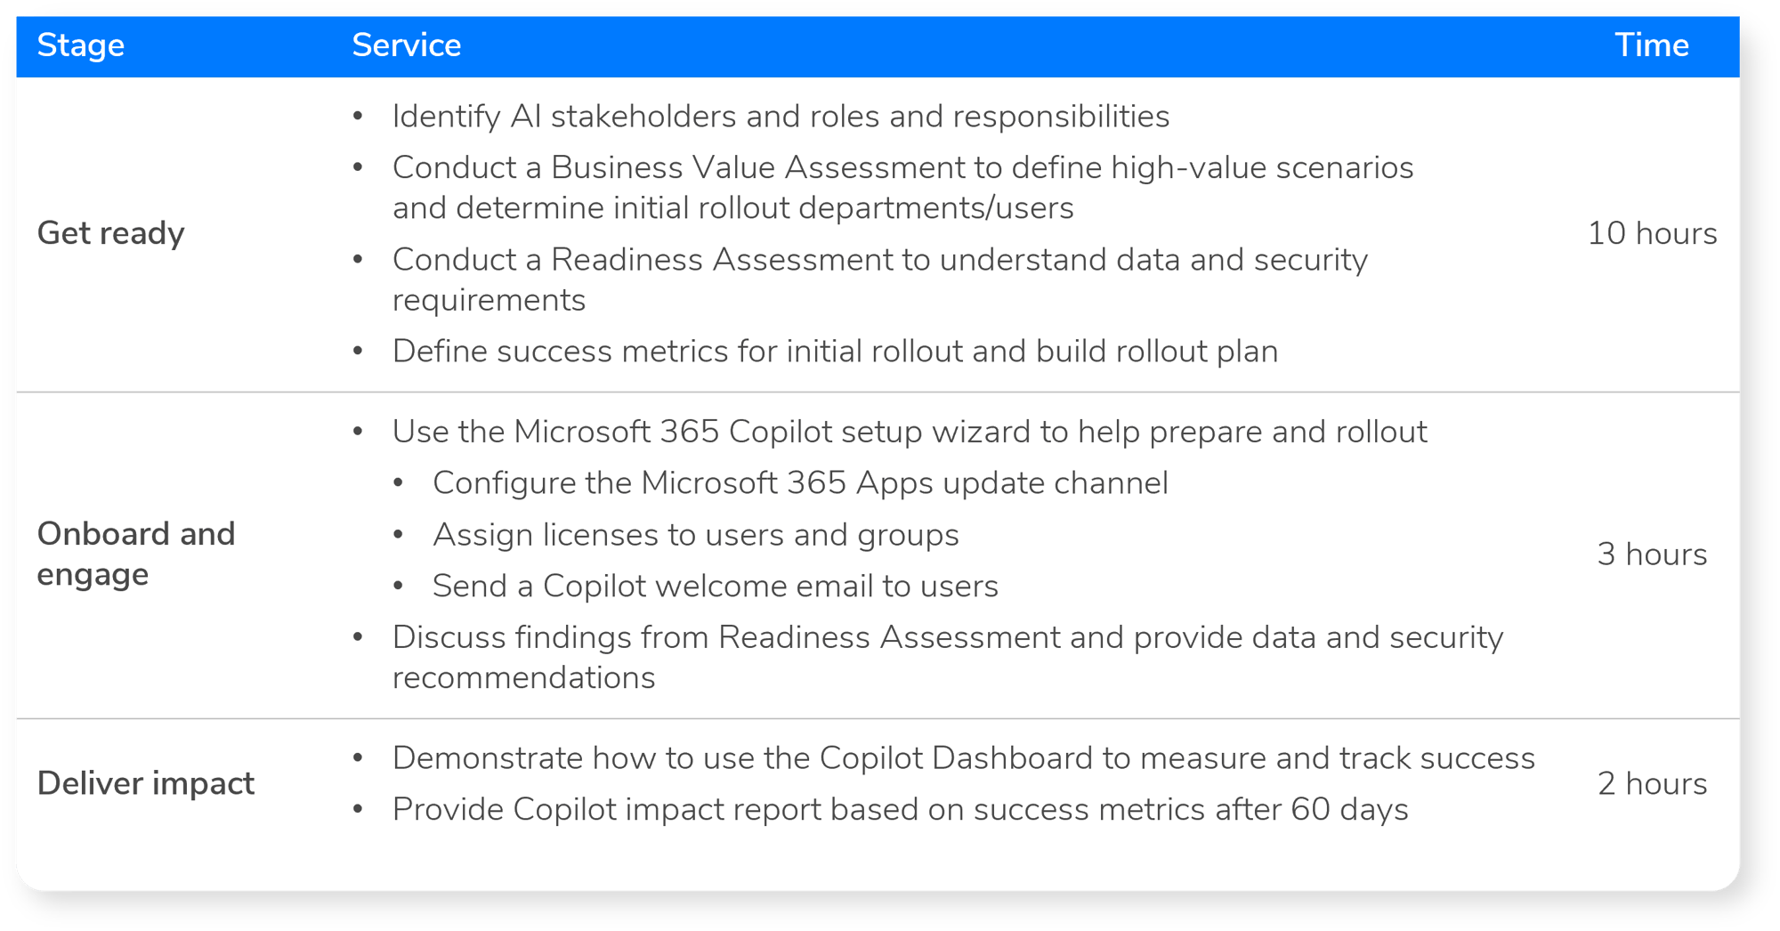Viewport: 1780px width, 931px height.
Task: Select the Get ready stage cell
Action: coord(111,233)
